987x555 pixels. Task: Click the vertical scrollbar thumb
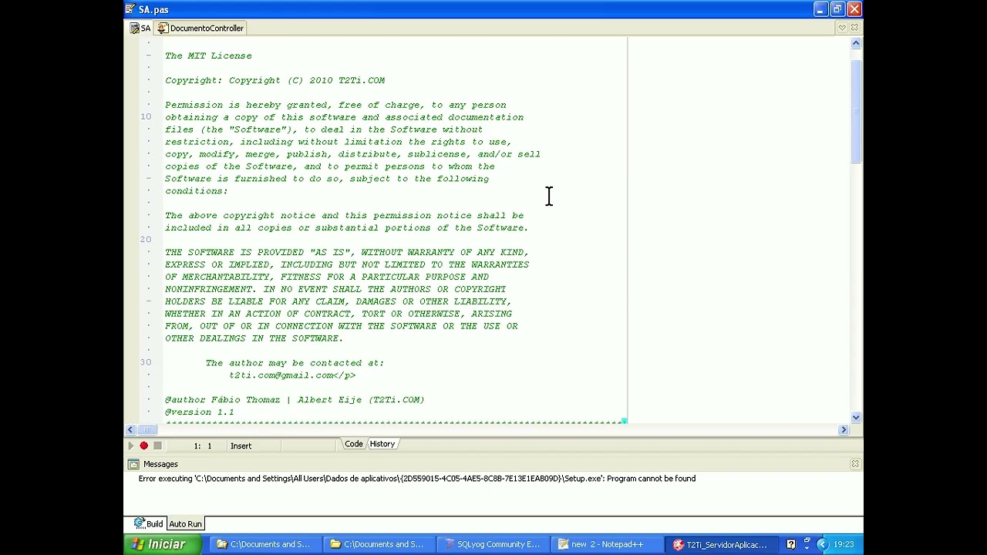(x=856, y=110)
